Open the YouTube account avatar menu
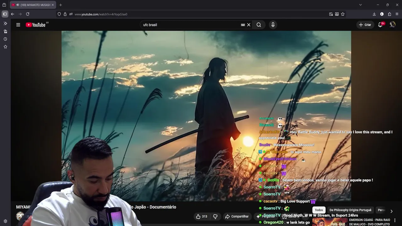 [x=393, y=25]
